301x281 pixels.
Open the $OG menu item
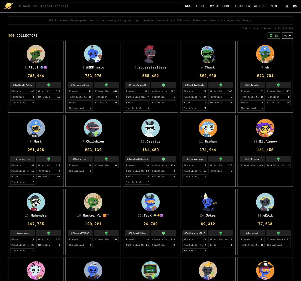pyautogui.click(x=188, y=6)
